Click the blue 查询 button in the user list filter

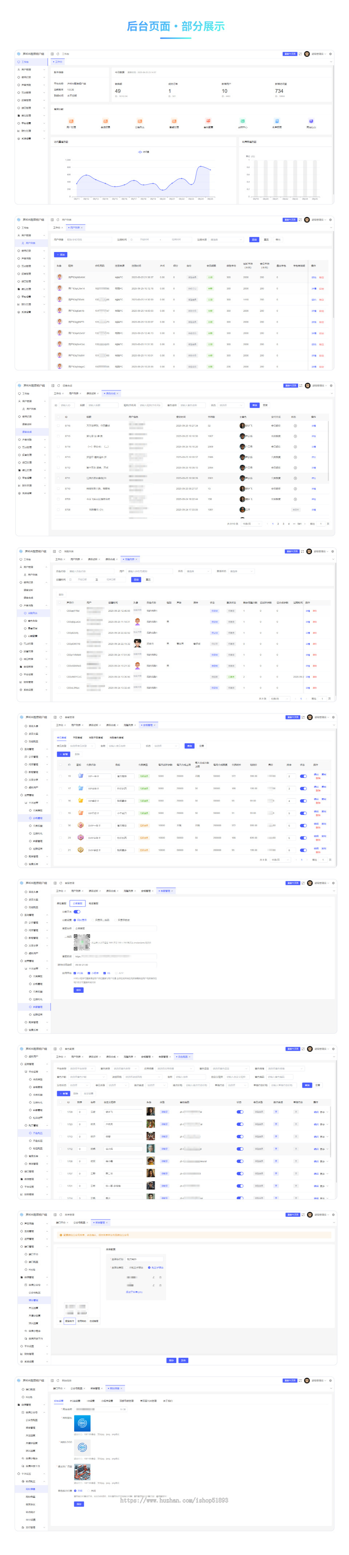(254, 240)
